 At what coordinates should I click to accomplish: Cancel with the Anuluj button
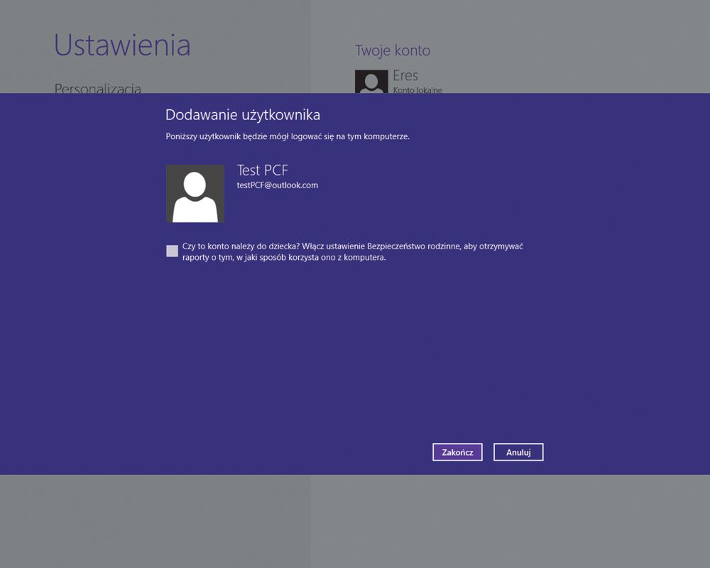518,452
